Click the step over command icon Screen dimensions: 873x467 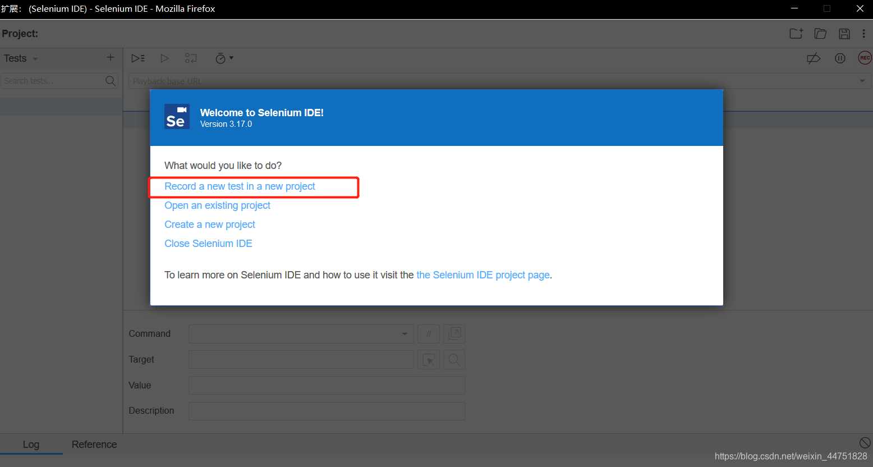pyautogui.click(x=191, y=58)
